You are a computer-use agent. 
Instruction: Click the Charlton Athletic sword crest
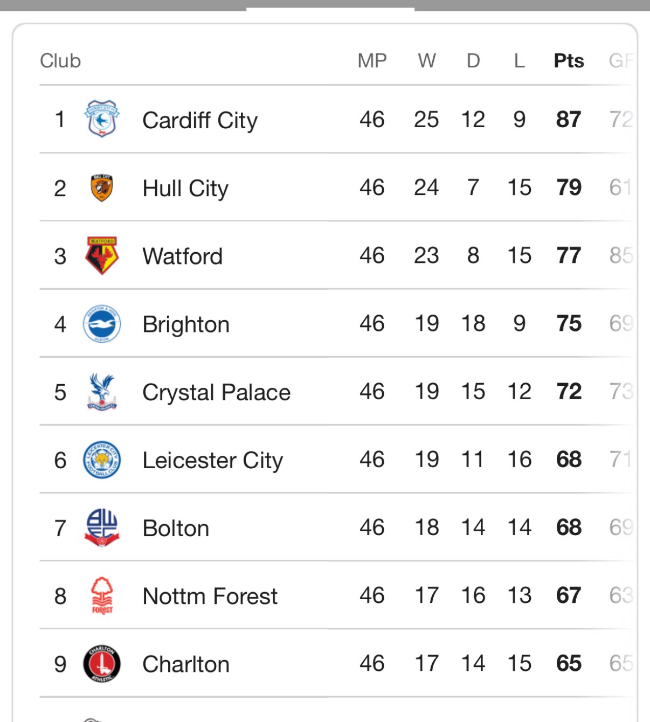pyautogui.click(x=101, y=663)
